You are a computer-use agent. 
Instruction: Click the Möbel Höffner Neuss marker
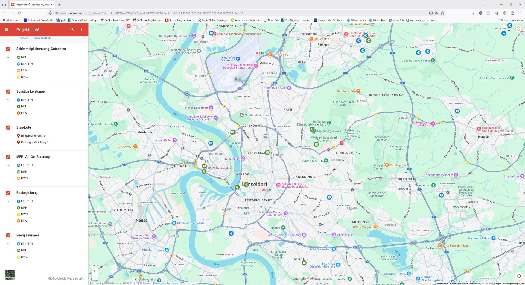click(174, 223)
